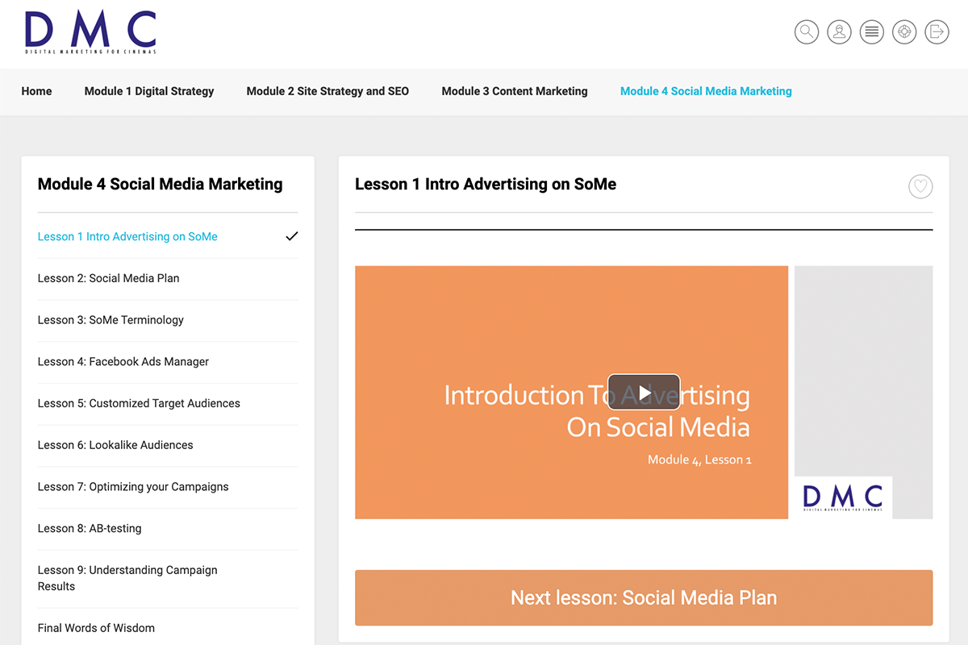The width and height of the screenshot is (968, 645).
Task: Play the Introduction to Advertising video
Action: [x=644, y=393]
